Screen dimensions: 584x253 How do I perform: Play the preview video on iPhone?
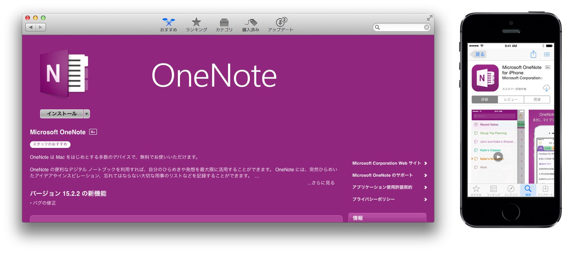(x=498, y=157)
